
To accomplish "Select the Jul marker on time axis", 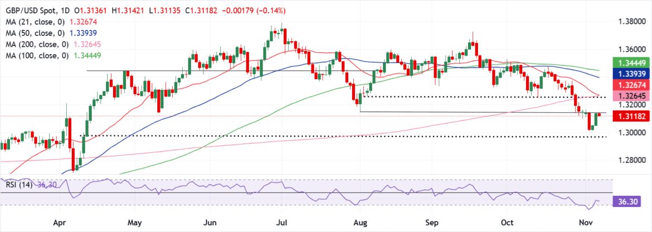I will (x=285, y=223).
